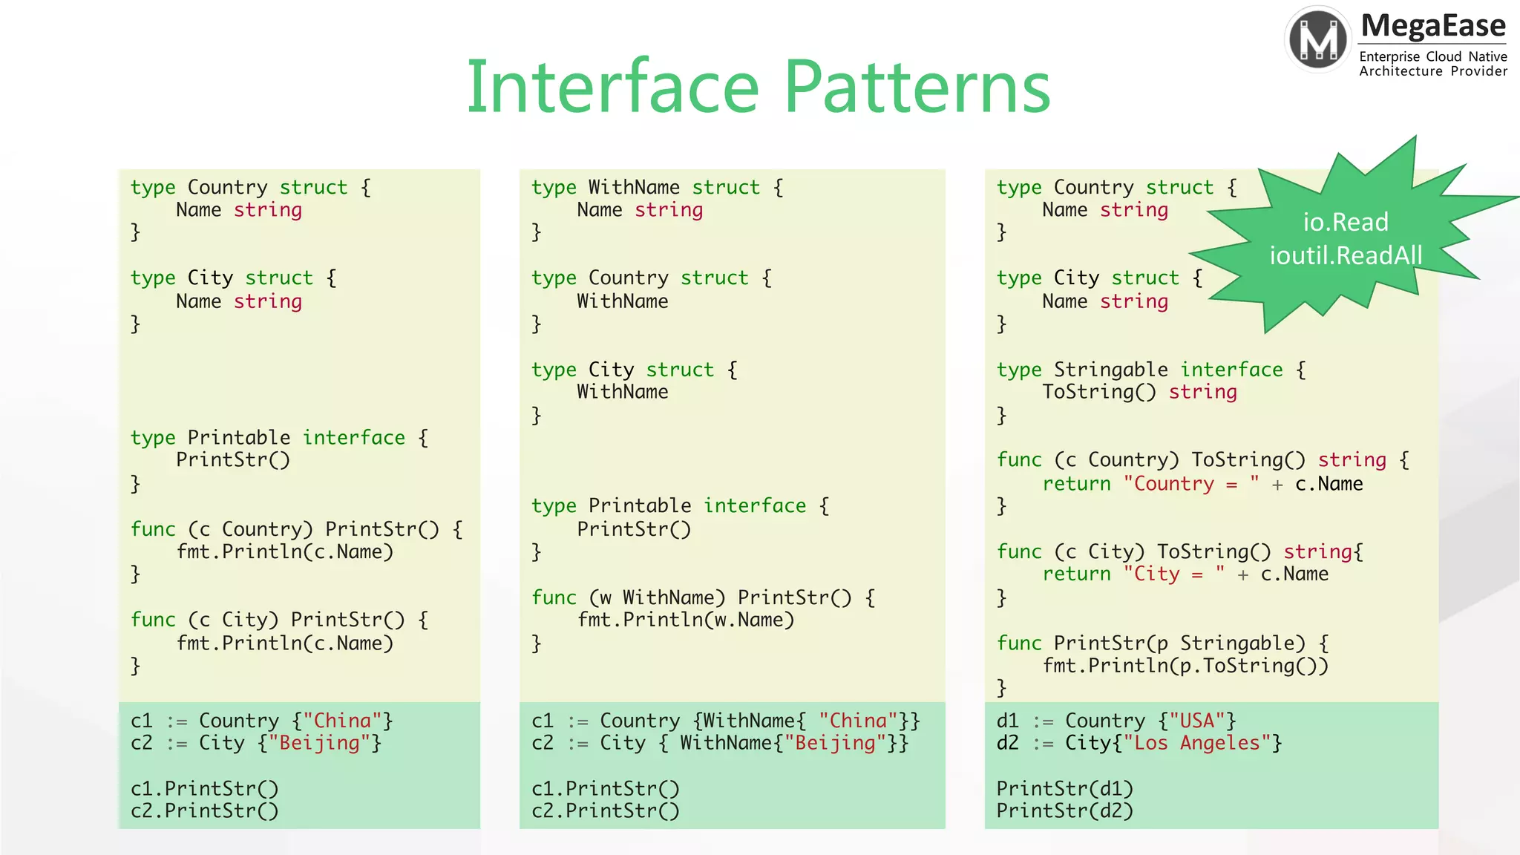Screen dimensions: 1520x855
Task: Click the "USA" string literal
Action: [1196, 721]
